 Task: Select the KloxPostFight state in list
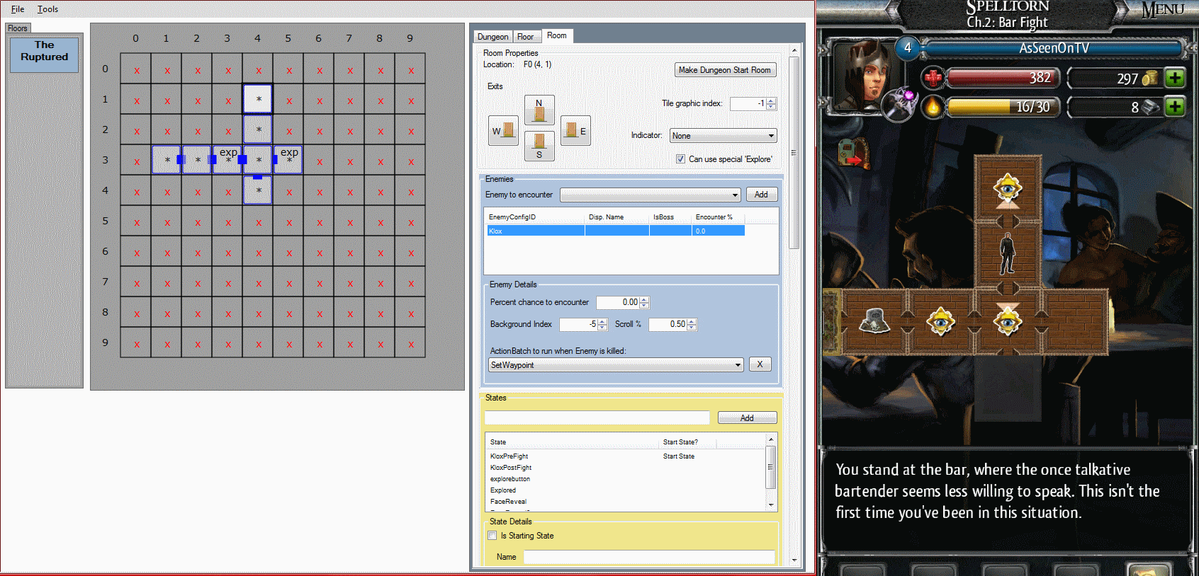[x=511, y=468]
